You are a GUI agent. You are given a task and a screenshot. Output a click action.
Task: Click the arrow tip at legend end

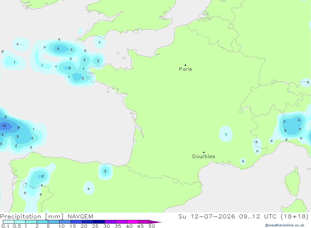coord(156,222)
